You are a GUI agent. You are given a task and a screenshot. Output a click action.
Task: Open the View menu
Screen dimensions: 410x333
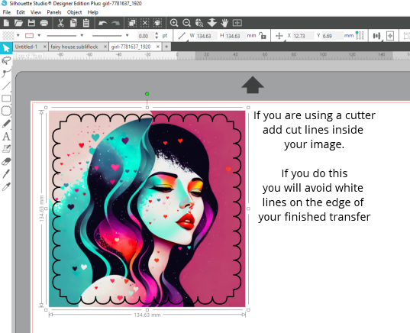coord(36,12)
